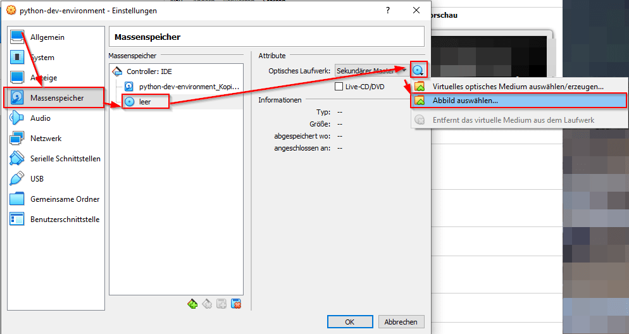Select the Massenspeicher category
Screen dimensions: 629x334
click(56, 98)
